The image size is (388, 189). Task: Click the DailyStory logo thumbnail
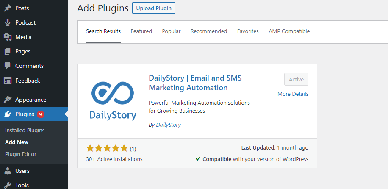point(113,101)
